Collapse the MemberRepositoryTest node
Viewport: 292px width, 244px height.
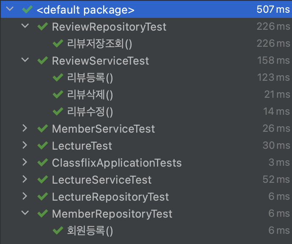click(x=25, y=213)
